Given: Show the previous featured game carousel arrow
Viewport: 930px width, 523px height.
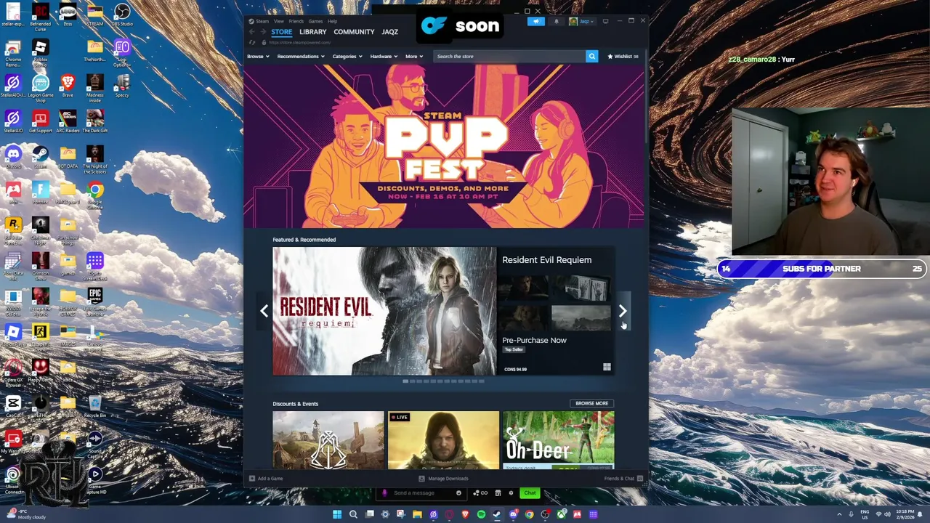Looking at the screenshot, I should coord(264,311).
